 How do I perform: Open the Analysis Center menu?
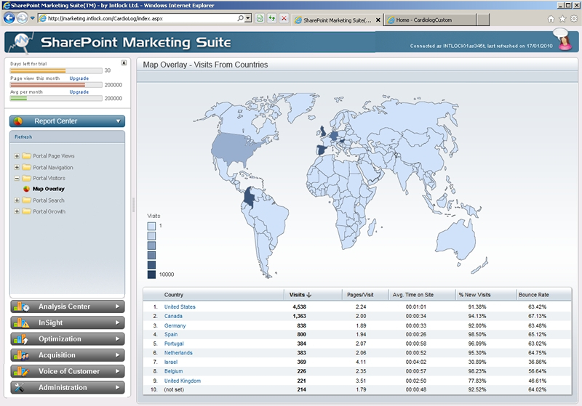point(68,306)
